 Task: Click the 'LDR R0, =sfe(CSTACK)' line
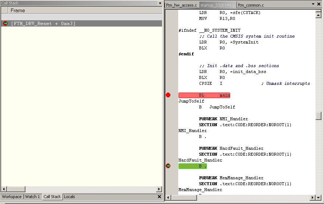[230, 13]
